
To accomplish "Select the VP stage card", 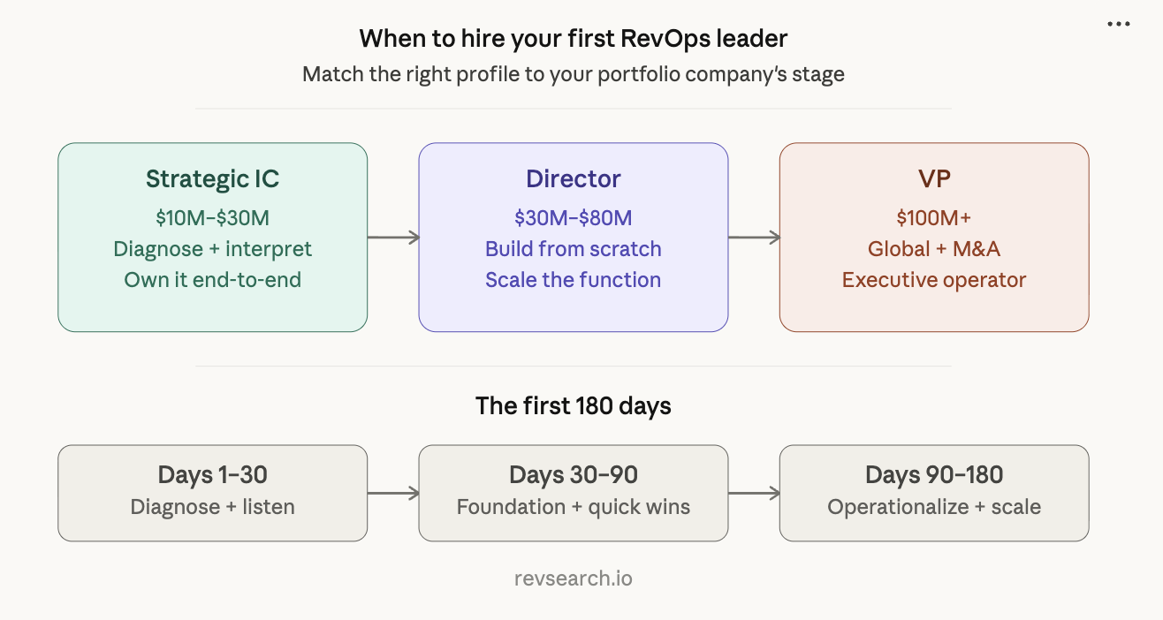I will coord(933,236).
